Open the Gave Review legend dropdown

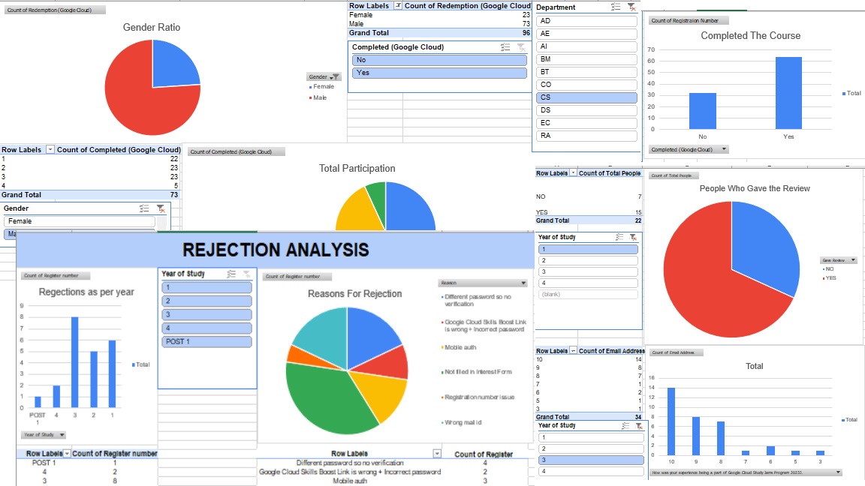tap(852, 260)
